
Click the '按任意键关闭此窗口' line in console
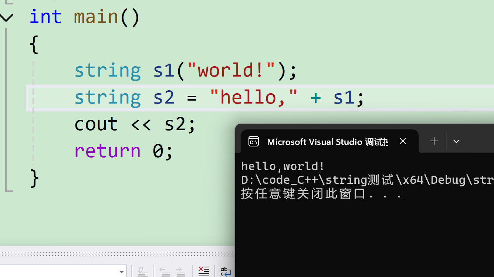(321, 193)
